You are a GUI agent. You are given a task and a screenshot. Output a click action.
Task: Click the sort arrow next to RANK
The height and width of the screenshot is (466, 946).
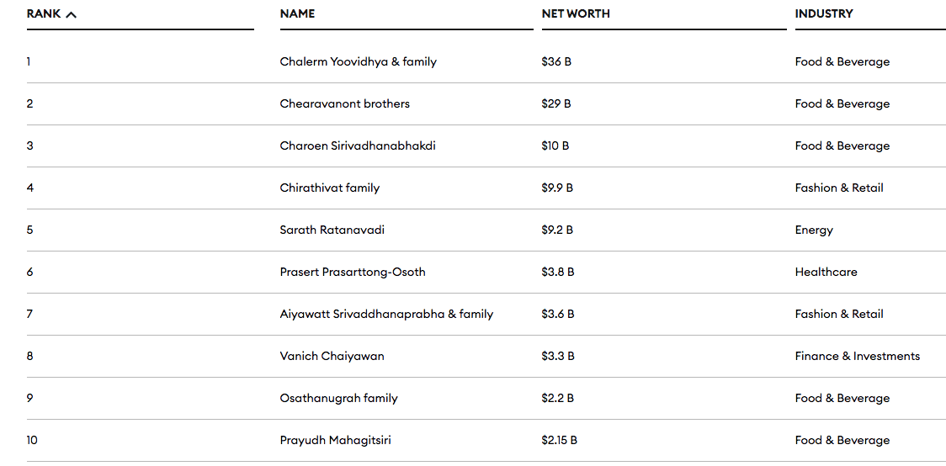point(72,14)
